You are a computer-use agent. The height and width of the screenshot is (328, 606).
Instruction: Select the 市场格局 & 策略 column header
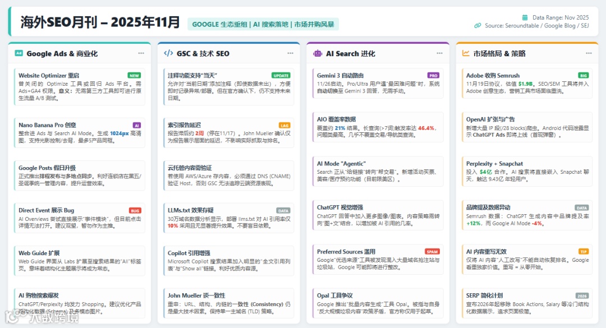click(x=527, y=53)
